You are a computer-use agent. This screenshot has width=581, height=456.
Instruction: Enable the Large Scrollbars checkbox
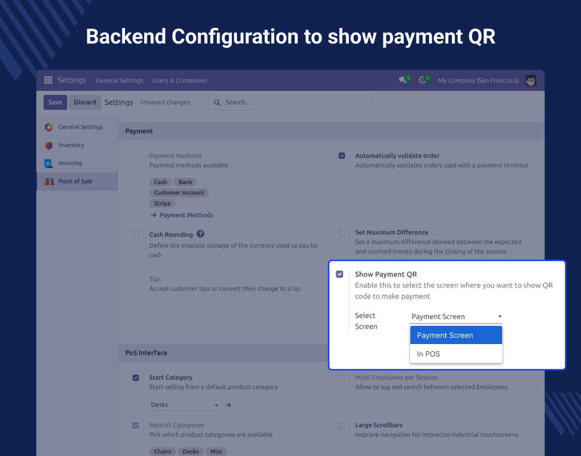(342, 425)
